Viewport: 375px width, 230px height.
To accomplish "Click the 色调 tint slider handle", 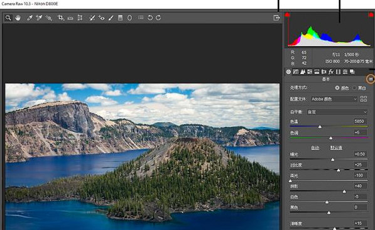I will coord(331,138).
